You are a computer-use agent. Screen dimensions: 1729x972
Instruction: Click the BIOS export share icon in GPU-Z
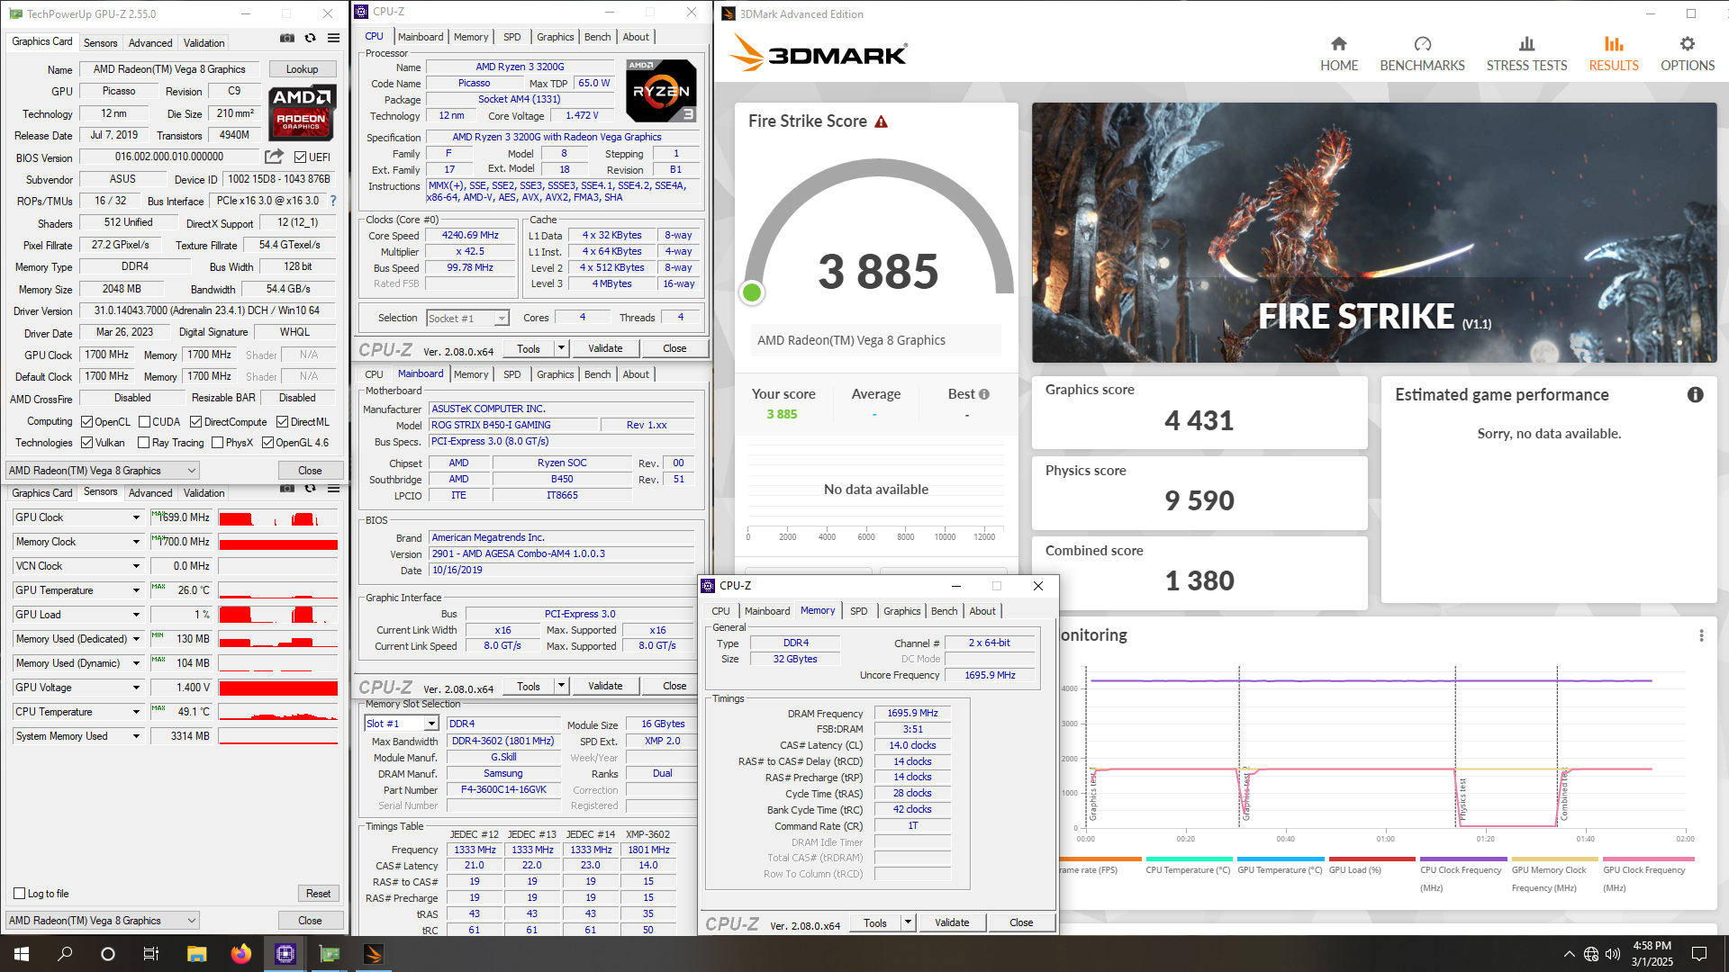click(275, 157)
